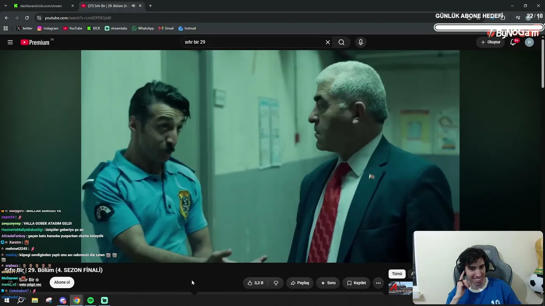
Task: Open the streamlabs bookmark
Action: click(x=116, y=28)
